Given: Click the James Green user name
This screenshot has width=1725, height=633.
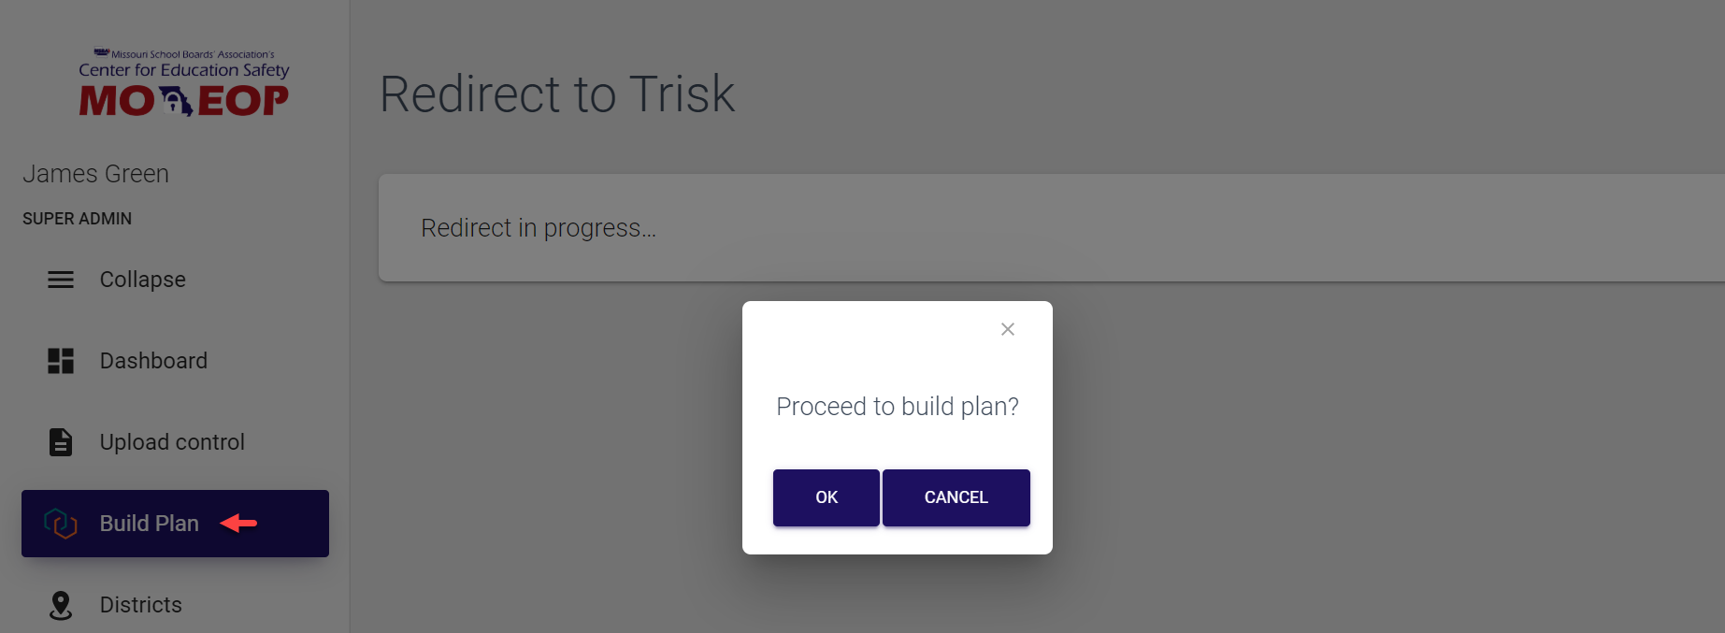Looking at the screenshot, I should coord(96,174).
